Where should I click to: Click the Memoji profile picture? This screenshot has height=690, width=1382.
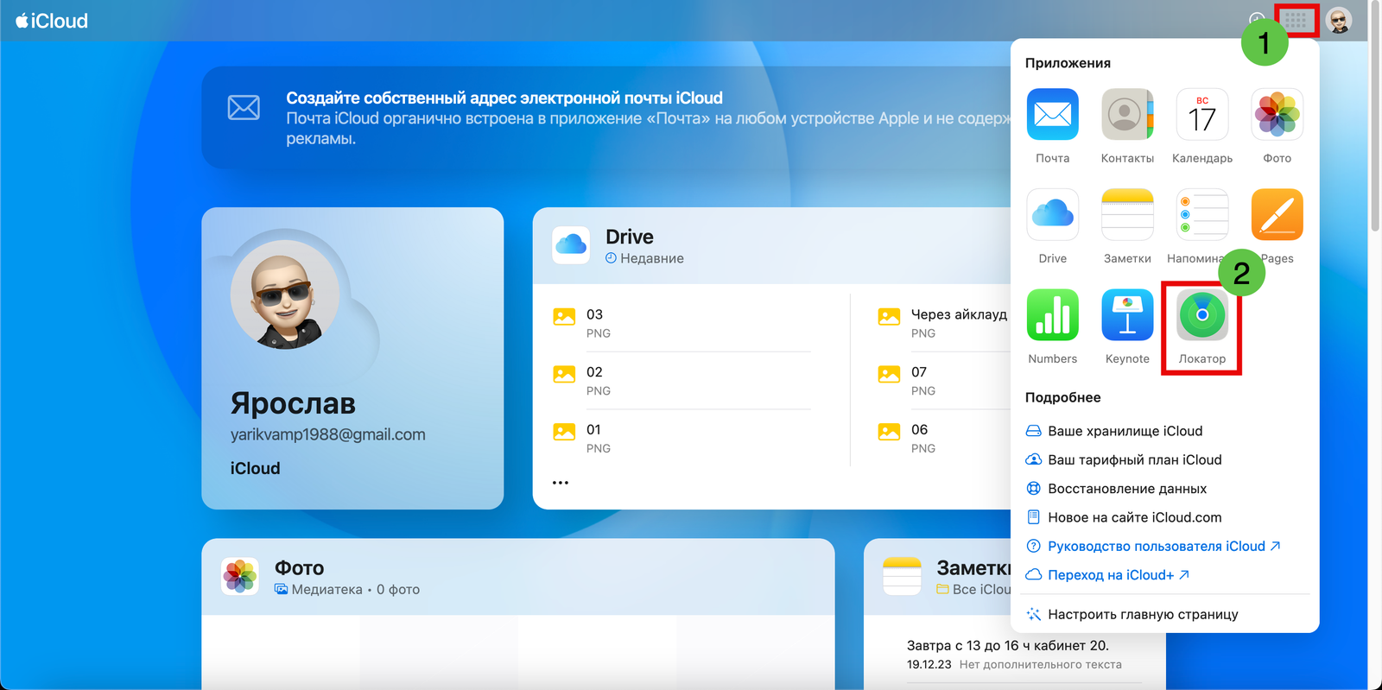(285, 294)
